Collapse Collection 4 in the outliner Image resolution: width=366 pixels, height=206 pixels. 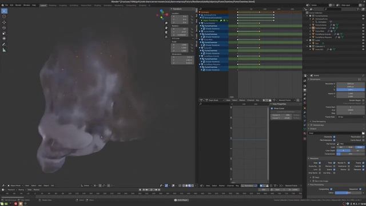308,46
